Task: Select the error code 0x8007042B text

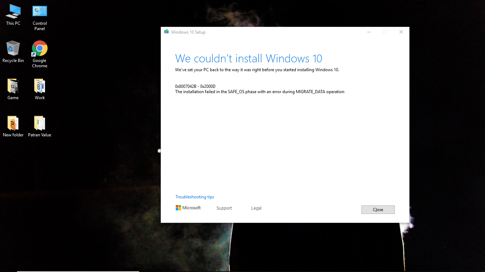Action: click(x=185, y=86)
